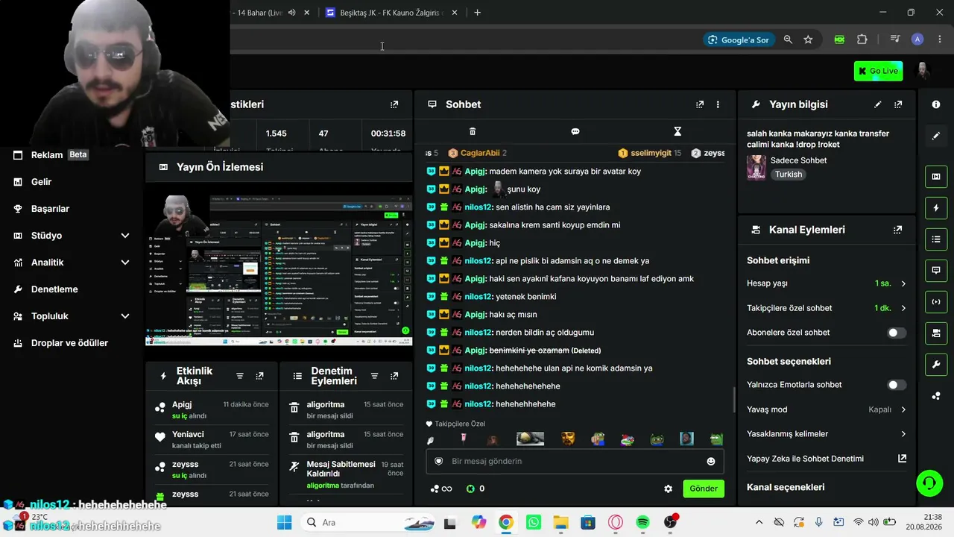Pop out the Etkinlik Akışı panel
The height and width of the screenshot is (537, 954).
(259, 376)
